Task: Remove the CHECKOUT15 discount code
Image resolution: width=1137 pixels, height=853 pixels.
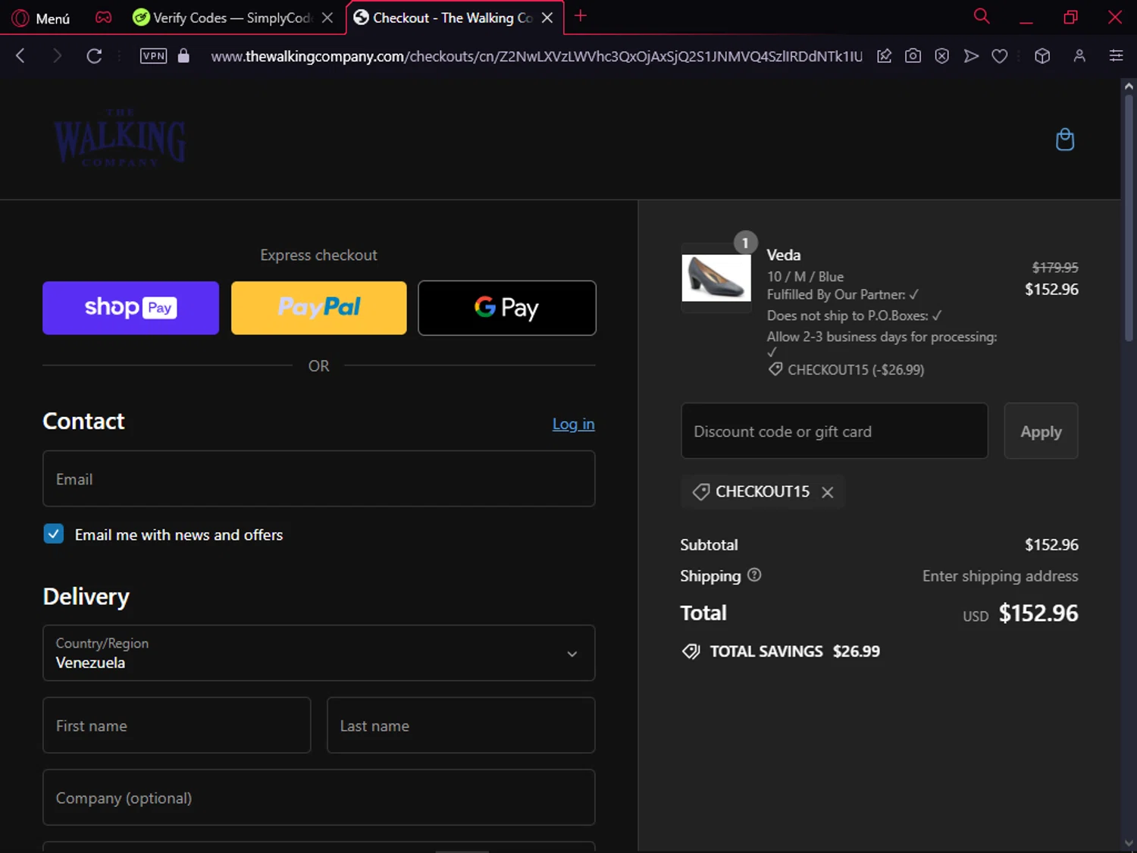Action: click(x=828, y=492)
